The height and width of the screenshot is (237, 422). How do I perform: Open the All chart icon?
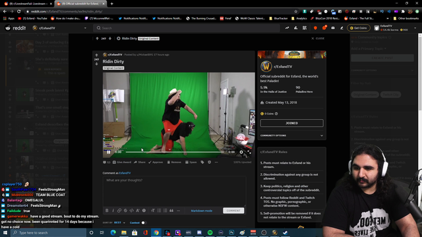coord(296,28)
